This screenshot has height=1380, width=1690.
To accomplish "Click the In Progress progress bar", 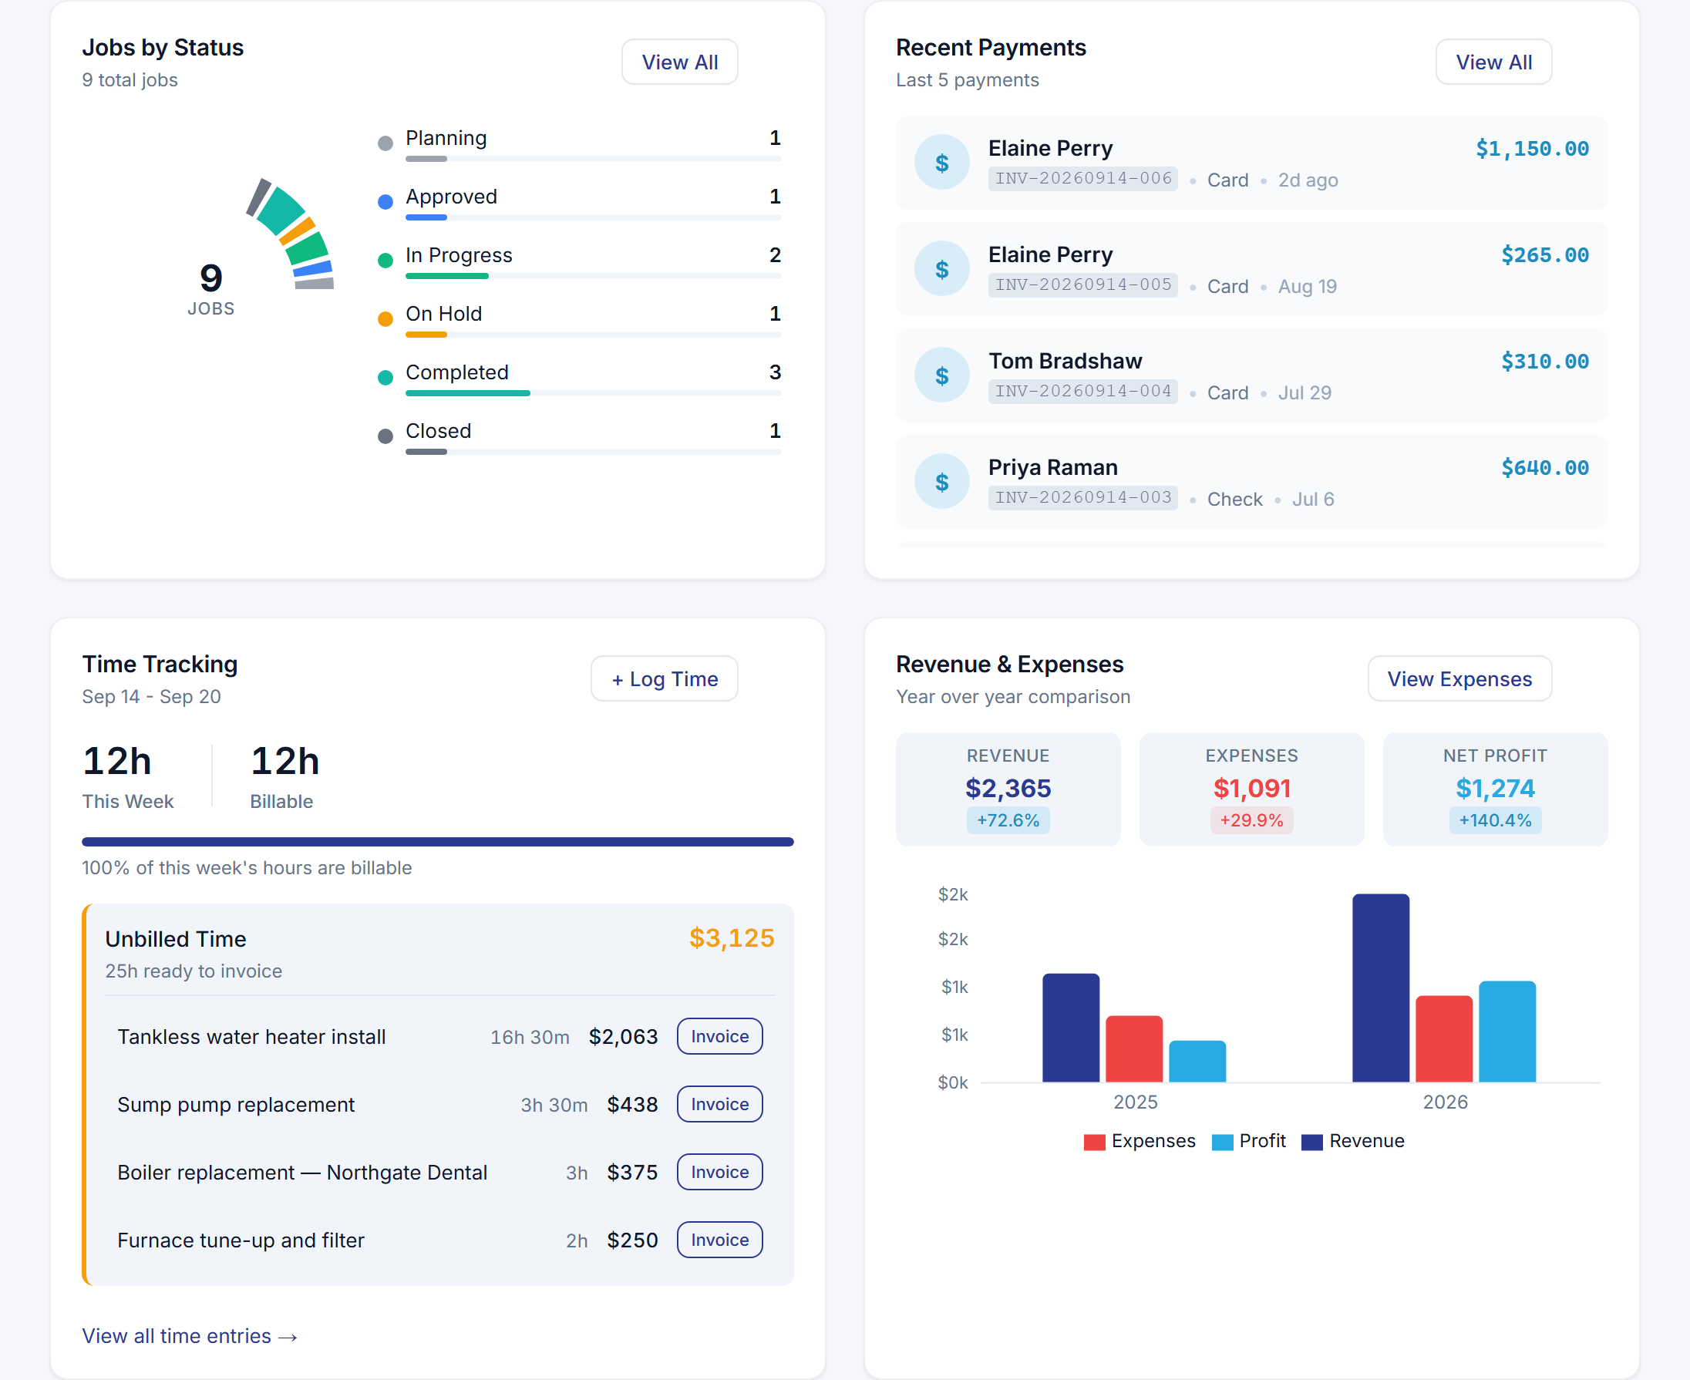I will [593, 276].
